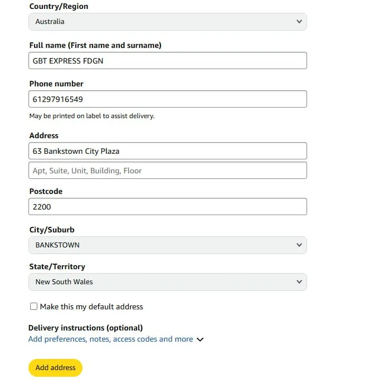Click the "Postcode" field label
The width and height of the screenshot is (369, 384).
tap(46, 191)
